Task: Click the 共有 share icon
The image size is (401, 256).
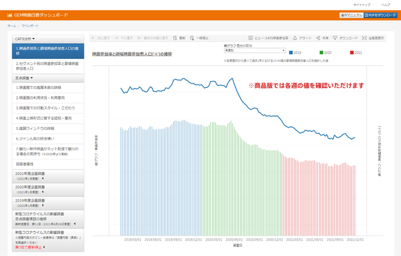Action: point(317,38)
